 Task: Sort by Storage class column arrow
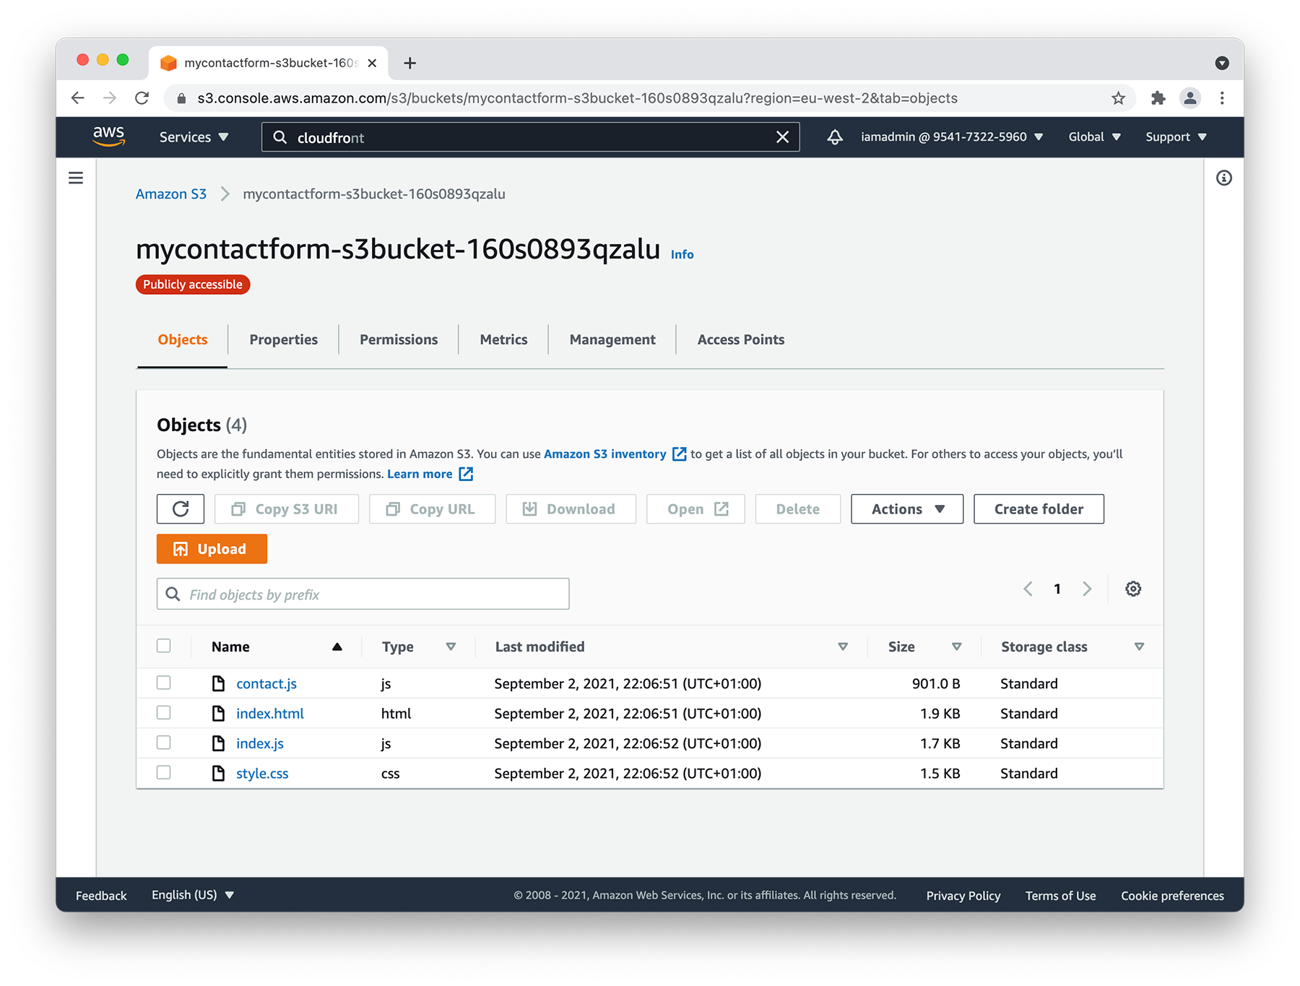coord(1139,646)
